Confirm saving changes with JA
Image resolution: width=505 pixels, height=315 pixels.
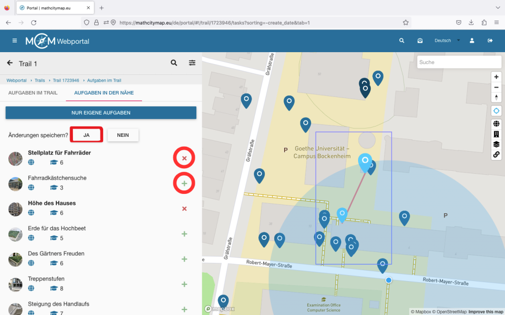click(86, 135)
